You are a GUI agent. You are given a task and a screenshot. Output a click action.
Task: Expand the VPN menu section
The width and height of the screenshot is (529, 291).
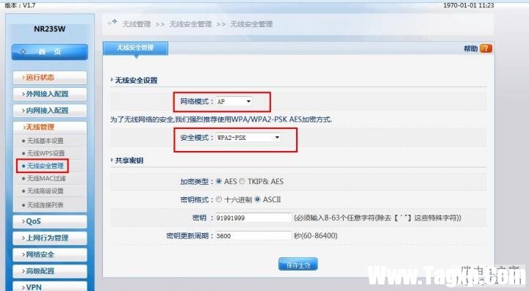point(50,287)
